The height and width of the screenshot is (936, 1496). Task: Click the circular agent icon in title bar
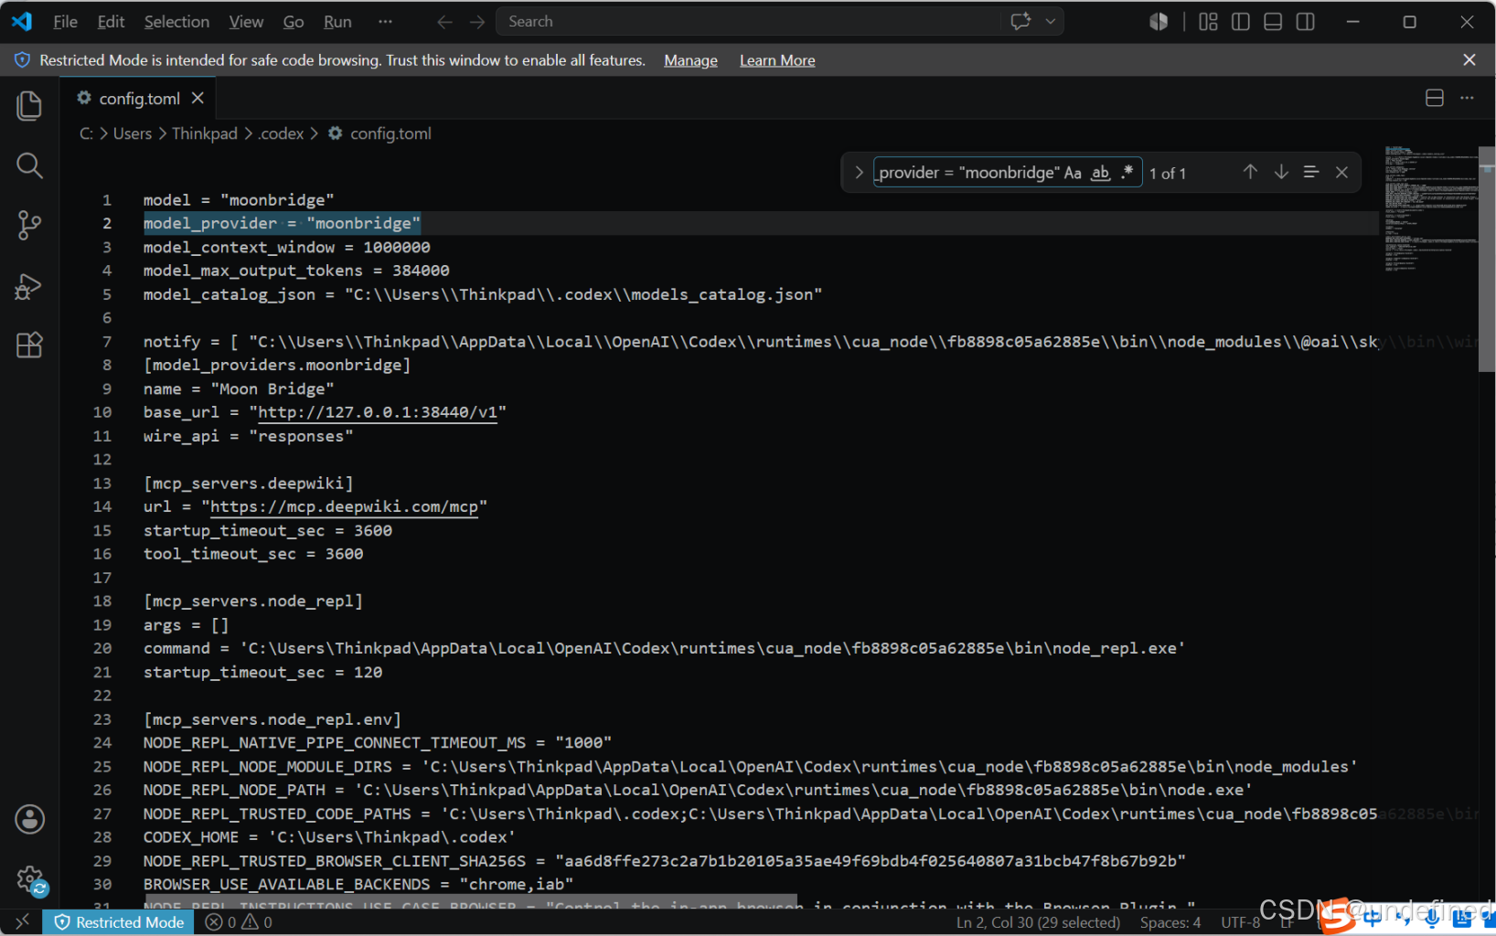[1159, 22]
